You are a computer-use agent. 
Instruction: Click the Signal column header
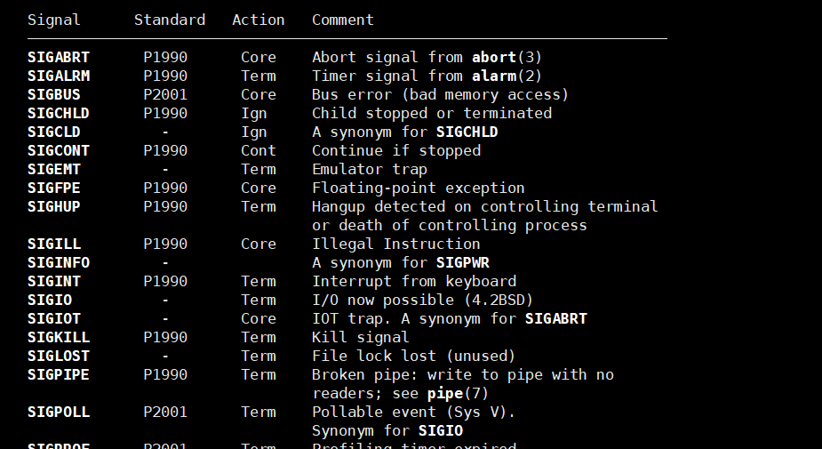54,20
